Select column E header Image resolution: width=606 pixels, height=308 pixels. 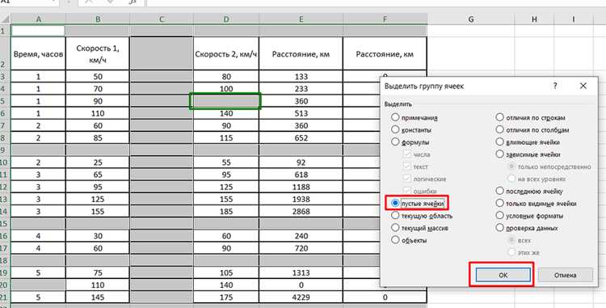(x=301, y=19)
